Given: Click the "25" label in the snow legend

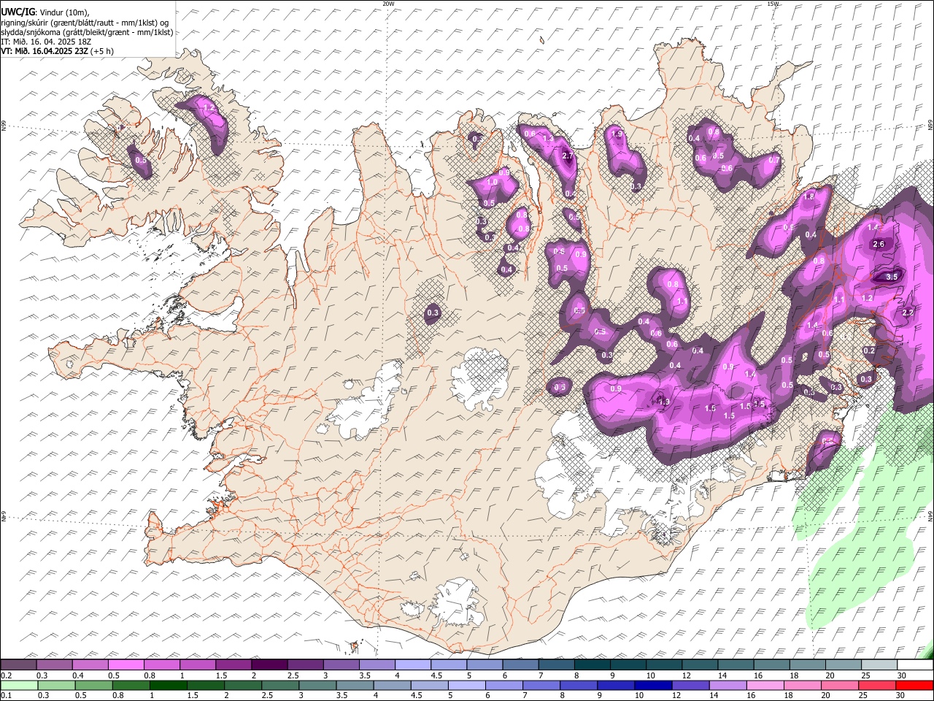Looking at the screenshot, I should pyautogui.click(x=865, y=675).
